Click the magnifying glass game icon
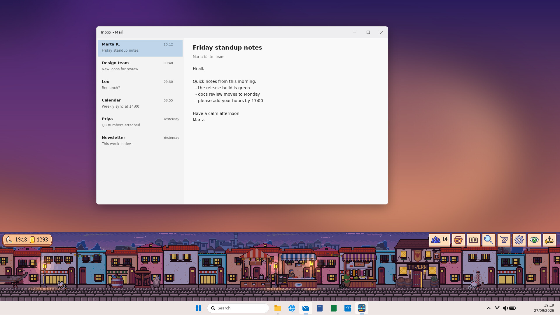This screenshot has width=560, height=315. pyautogui.click(x=489, y=240)
